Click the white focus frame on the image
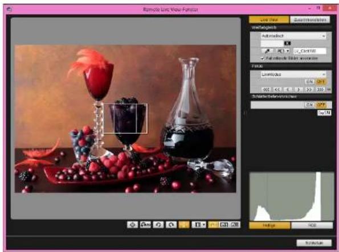Viewport: 339px width, 252px height. pyautogui.click(x=125, y=118)
